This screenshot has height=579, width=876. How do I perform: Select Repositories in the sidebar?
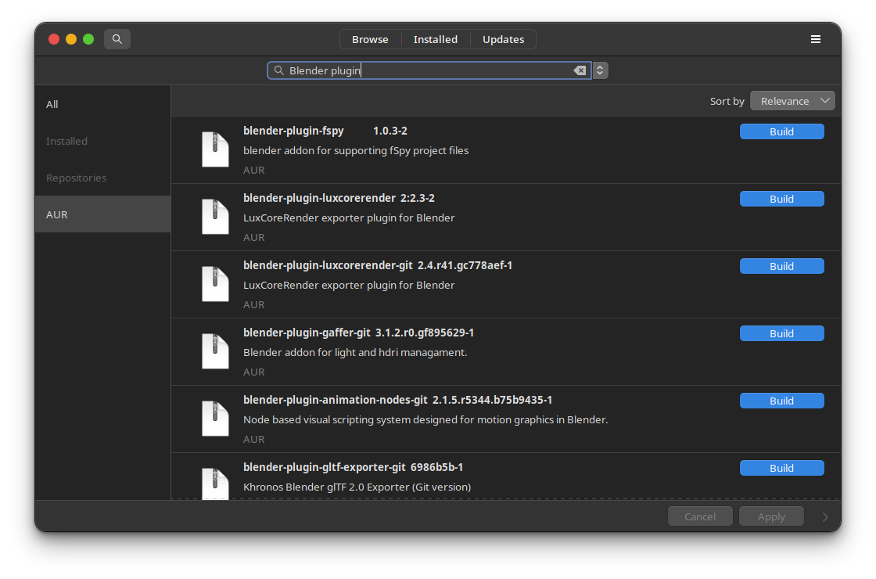[x=102, y=178]
